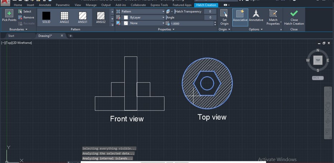Click the hatch layer override icon
The width and height of the screenshot is (334, 163).
point(168,11)
